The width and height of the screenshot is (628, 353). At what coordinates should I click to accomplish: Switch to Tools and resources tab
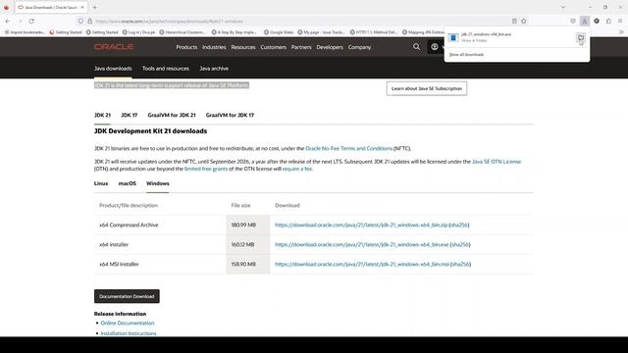click(166, 69)
